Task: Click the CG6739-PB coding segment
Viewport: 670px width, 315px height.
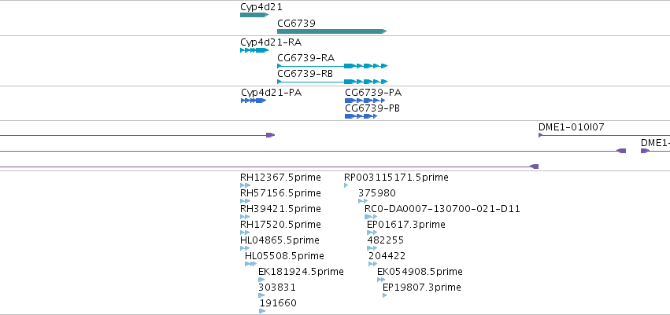Action: click(361, 116)
